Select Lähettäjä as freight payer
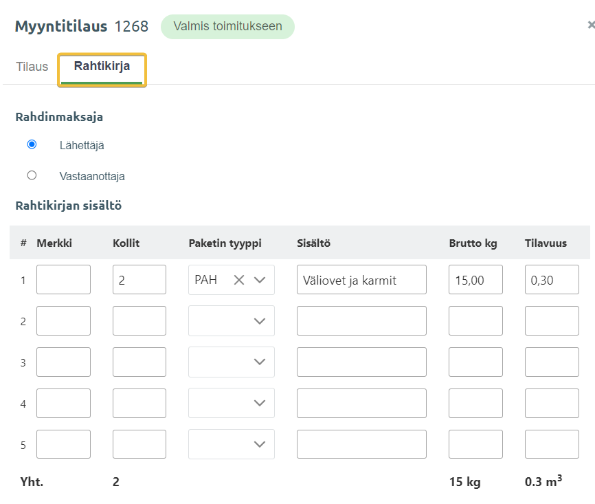 32,144
